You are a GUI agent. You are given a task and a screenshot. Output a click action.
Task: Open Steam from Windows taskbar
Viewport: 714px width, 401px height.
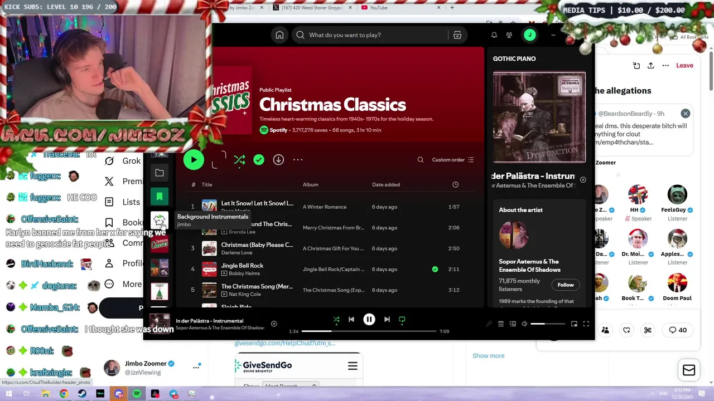point(82,394)
